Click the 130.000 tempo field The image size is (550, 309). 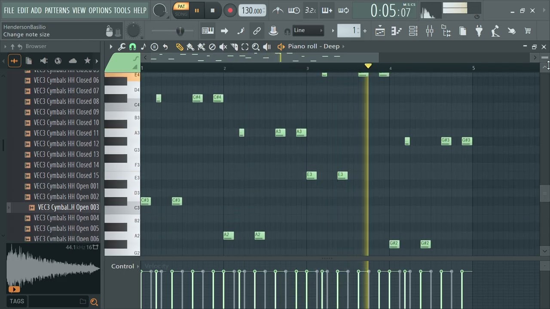[x=252, y=11]
